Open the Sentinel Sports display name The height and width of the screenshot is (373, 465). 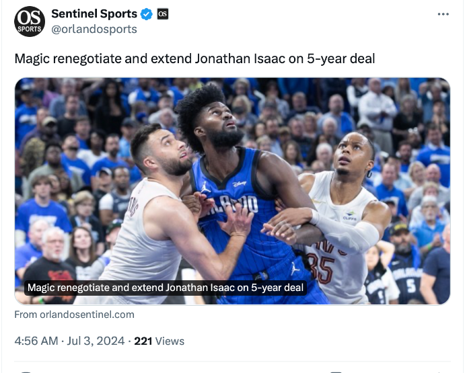click(94, 14)
